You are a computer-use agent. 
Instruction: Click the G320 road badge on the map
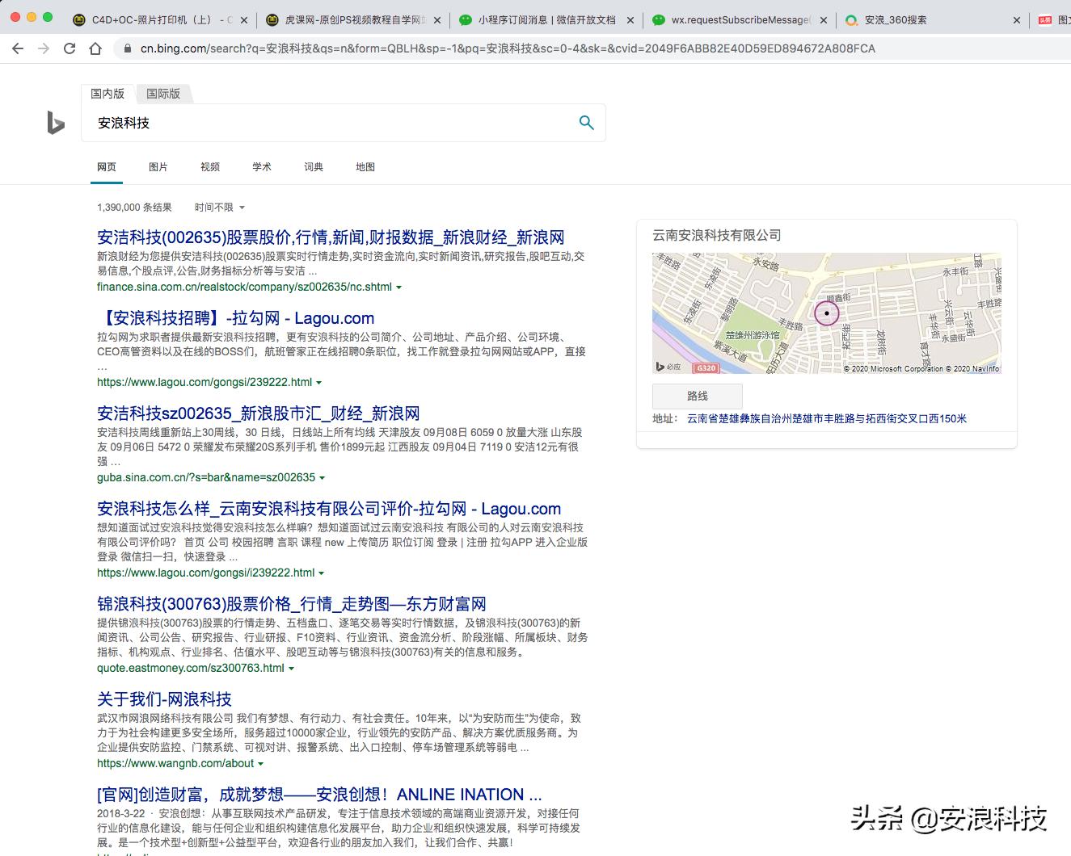click(706, 367)
